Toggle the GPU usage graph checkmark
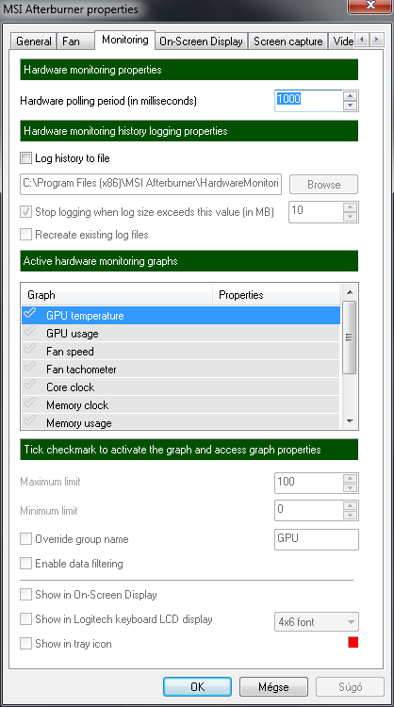Screen dimensions: 394x707 point(30,332)
